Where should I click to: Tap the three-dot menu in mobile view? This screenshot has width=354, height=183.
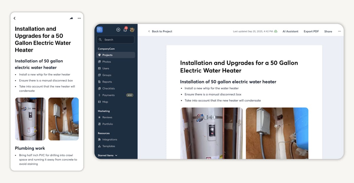coord(79,18)
